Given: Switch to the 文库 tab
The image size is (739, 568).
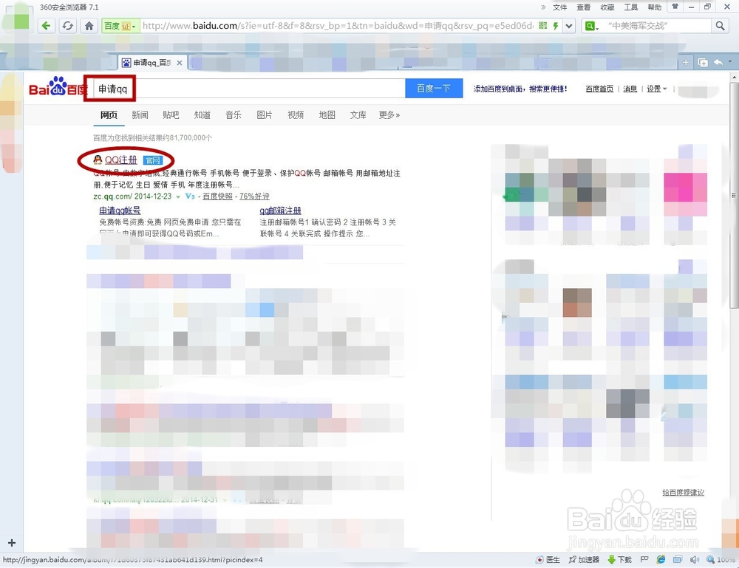Looking at the screenshot, I should click(x=358, y=115).
